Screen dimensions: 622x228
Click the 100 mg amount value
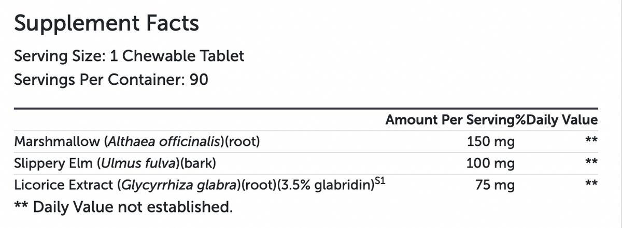click(491, 164)
